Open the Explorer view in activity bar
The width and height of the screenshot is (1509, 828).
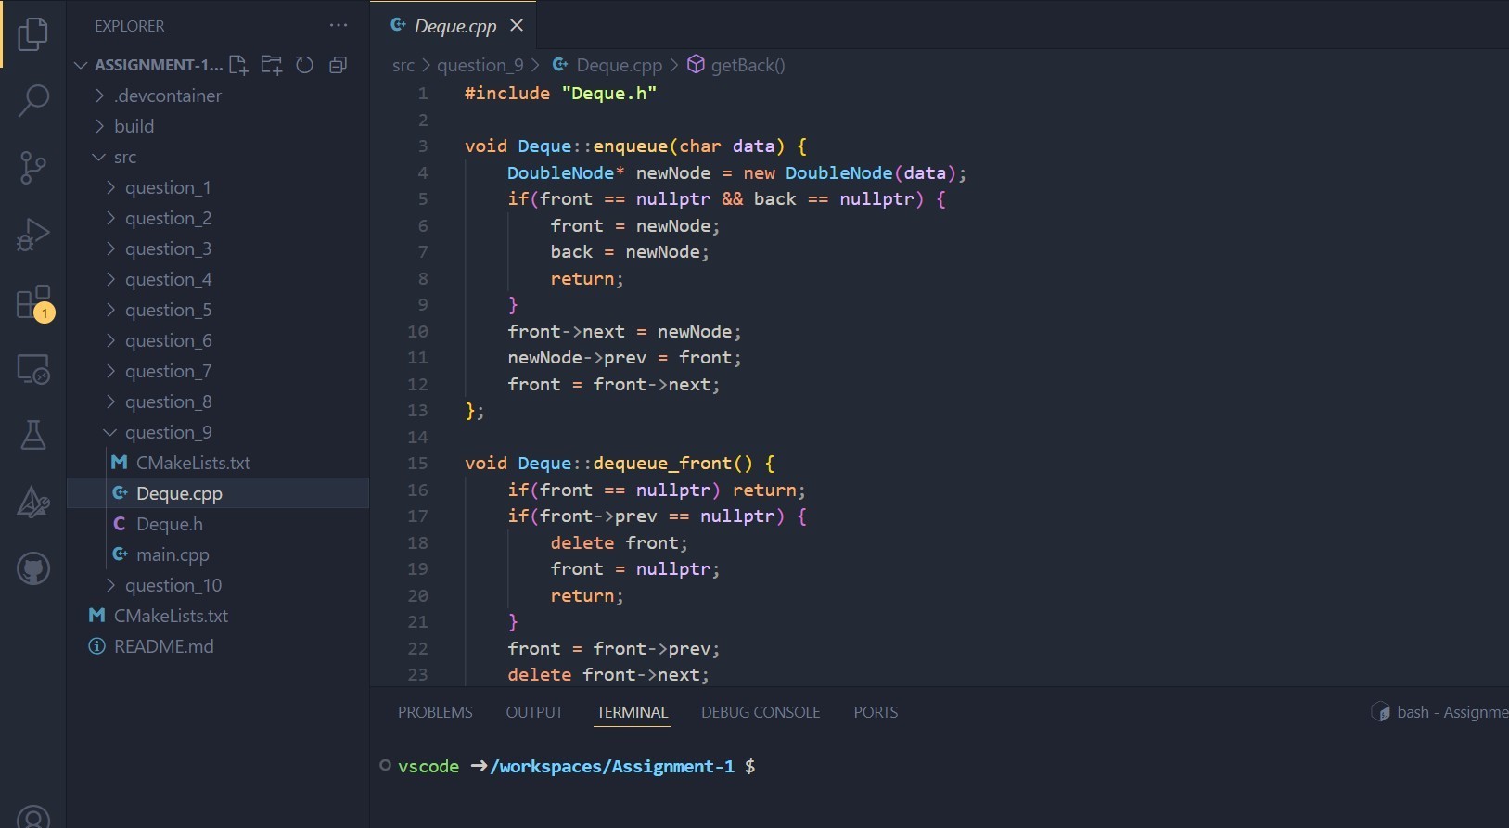33,34
